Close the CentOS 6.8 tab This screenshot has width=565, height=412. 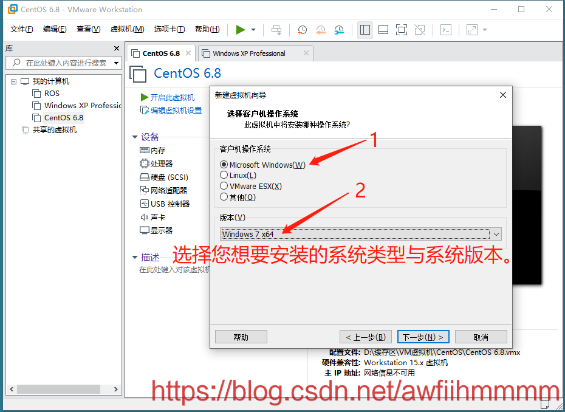click(188, 53)
